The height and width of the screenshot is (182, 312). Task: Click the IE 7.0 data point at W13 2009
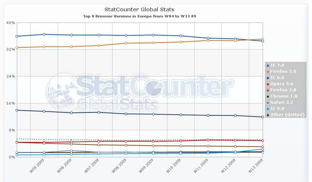pos(263,41)
